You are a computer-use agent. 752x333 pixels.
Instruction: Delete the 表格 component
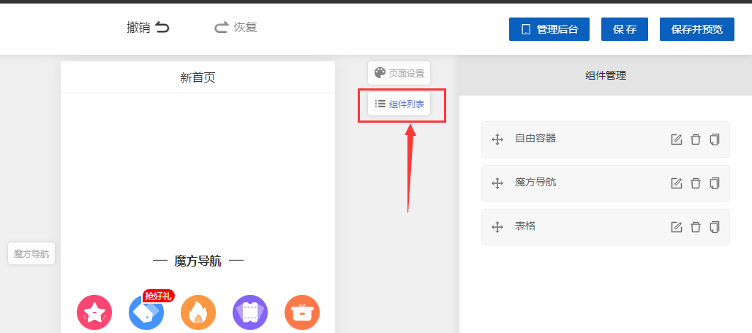(x=696, y=227)
